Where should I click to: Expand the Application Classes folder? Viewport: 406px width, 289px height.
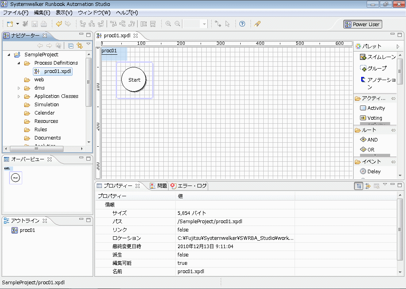click(x=19, y=96)
